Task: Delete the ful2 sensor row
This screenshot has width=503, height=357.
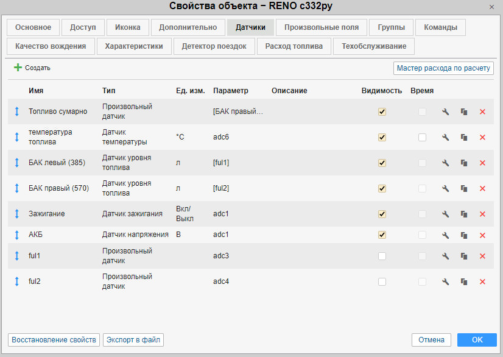Action: tap(482, 281)
